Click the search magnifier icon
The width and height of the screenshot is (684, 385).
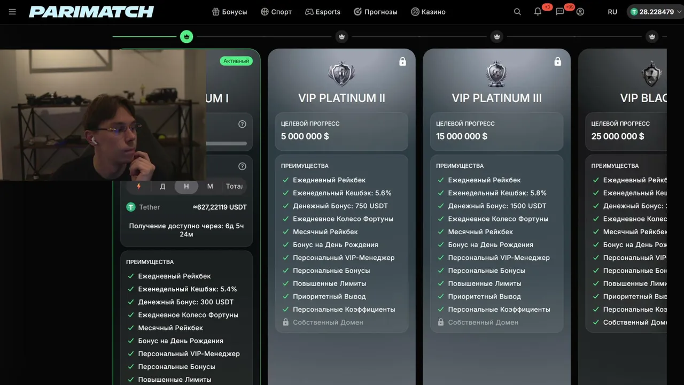tap(517, 12)
